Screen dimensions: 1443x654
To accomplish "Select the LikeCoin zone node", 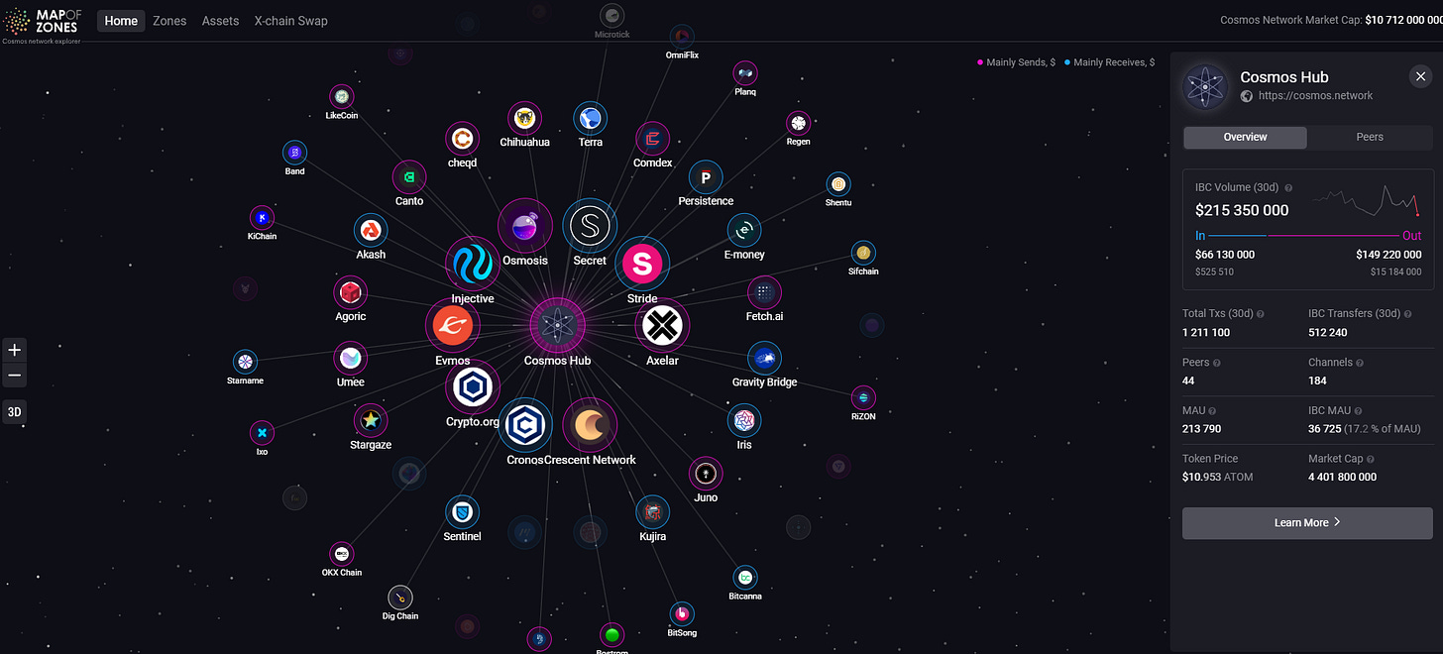I will point(342,96).
